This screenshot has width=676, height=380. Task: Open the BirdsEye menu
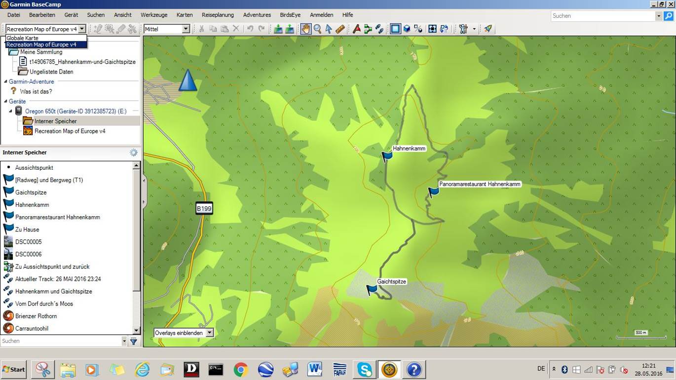pos(290,15)
